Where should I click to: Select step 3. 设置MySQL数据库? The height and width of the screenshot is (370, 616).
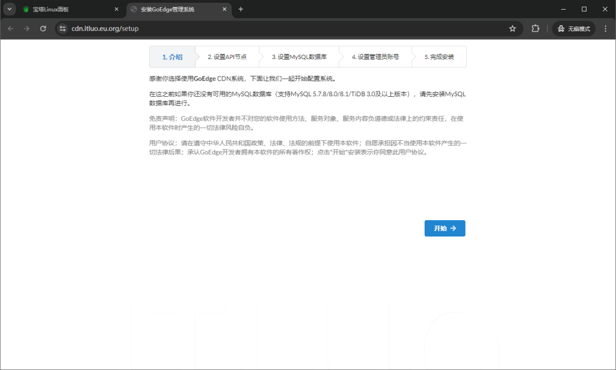click(298, 56)
